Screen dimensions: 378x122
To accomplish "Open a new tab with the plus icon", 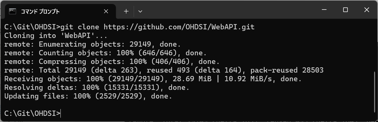I will tap(126, 11).
